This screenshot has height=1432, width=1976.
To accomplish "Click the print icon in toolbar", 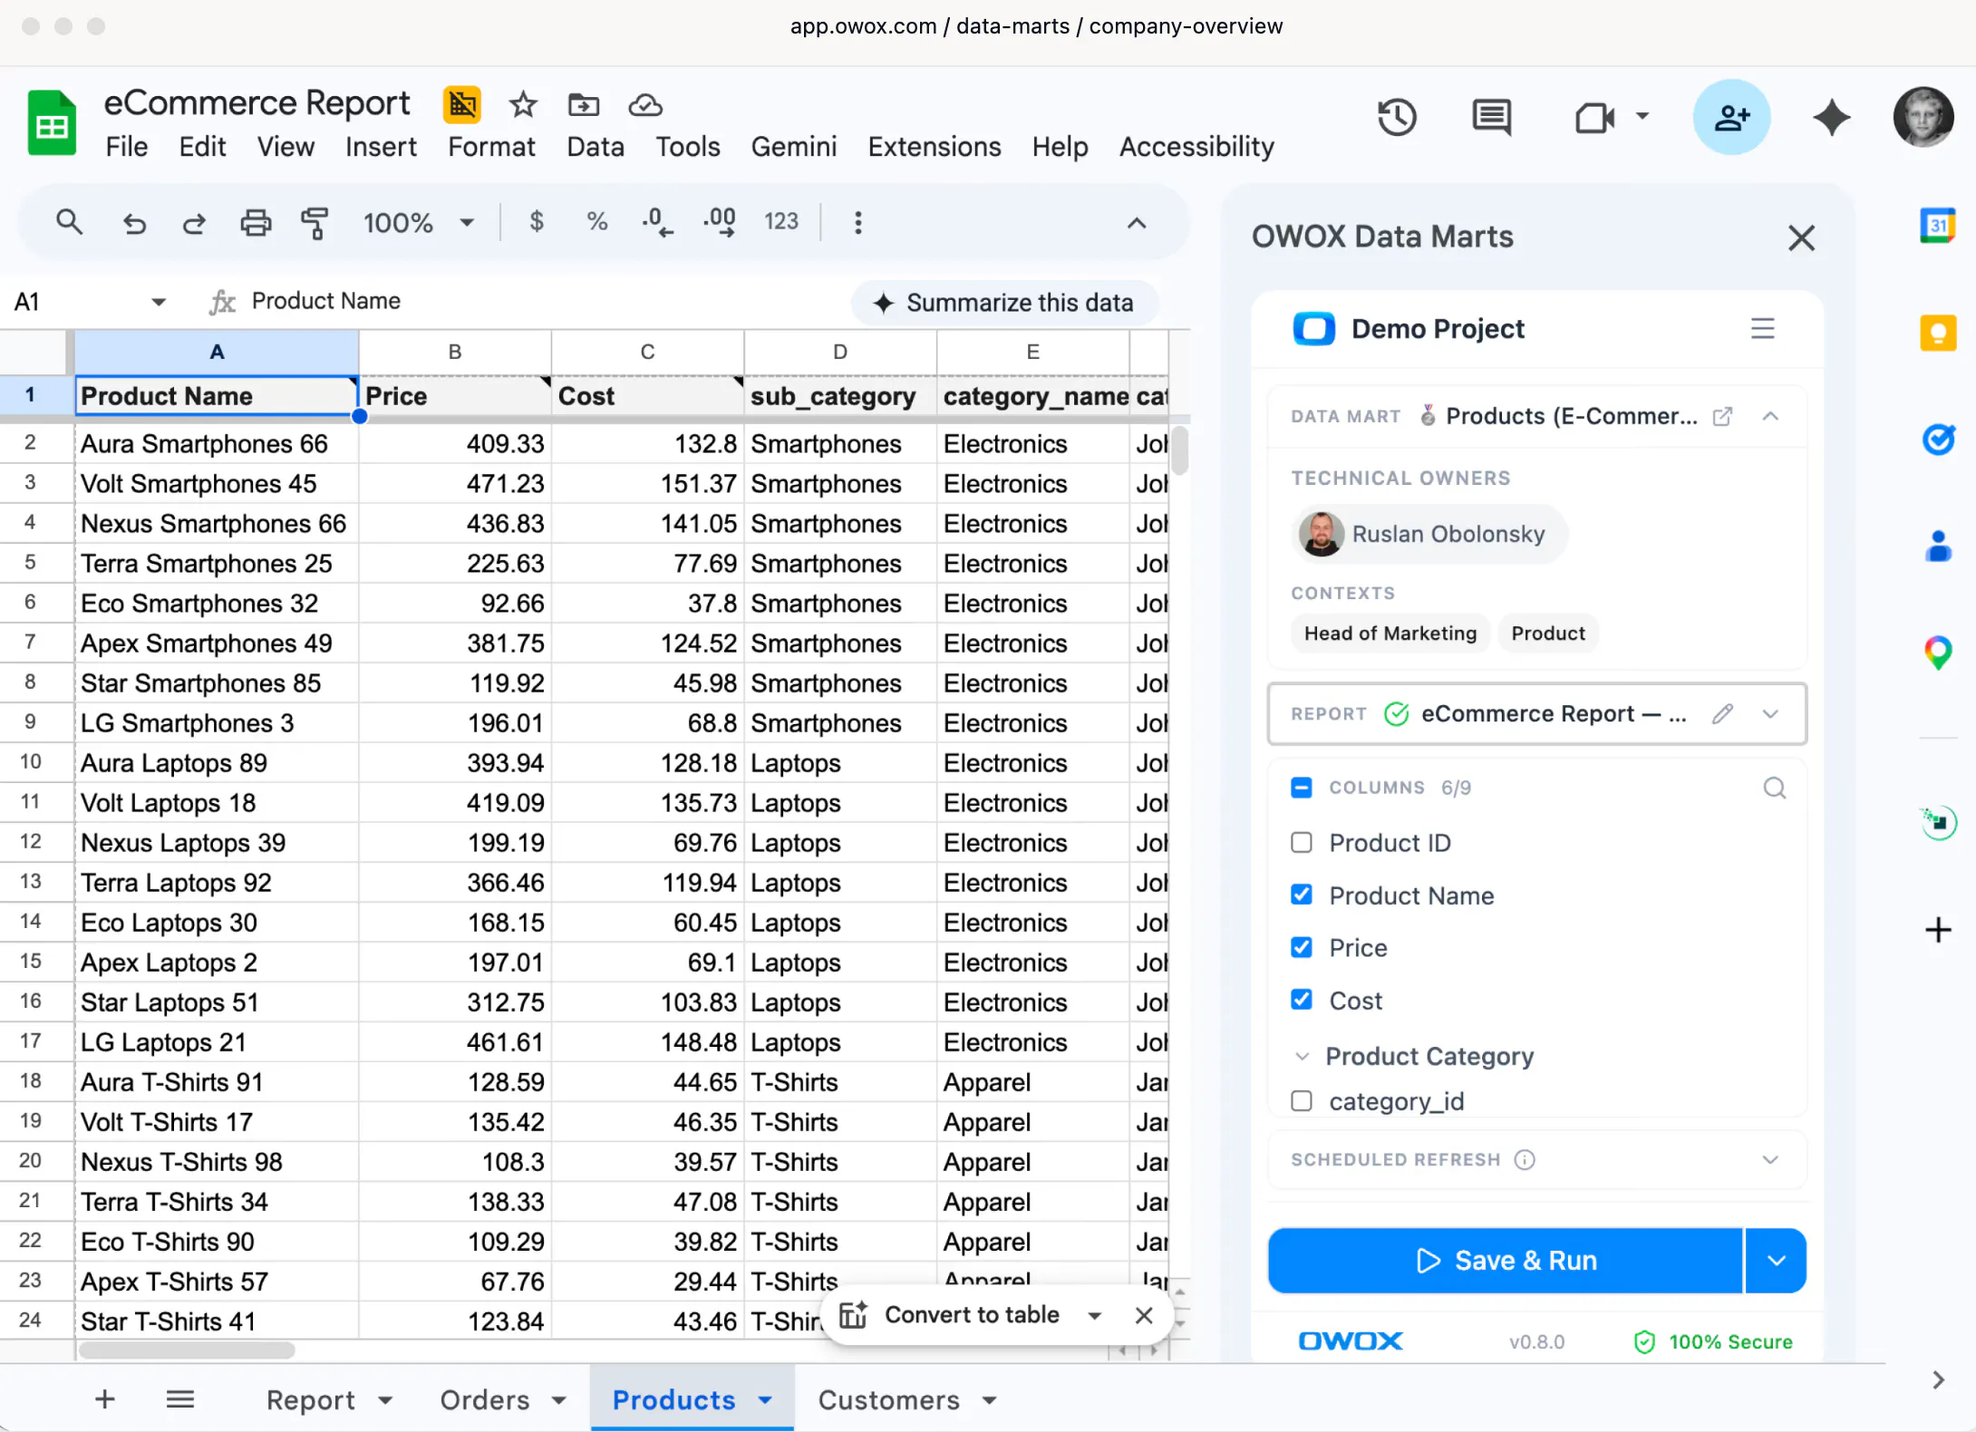I will click(x=255, y=222).
